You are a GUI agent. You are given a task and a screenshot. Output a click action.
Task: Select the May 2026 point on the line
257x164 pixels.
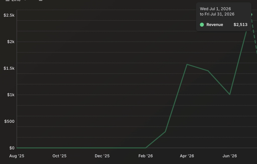[x=208, y=71]
